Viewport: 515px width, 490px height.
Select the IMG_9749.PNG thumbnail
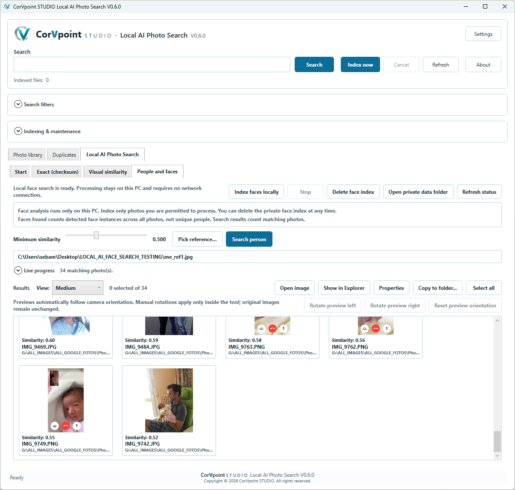(x=66, y=400)
